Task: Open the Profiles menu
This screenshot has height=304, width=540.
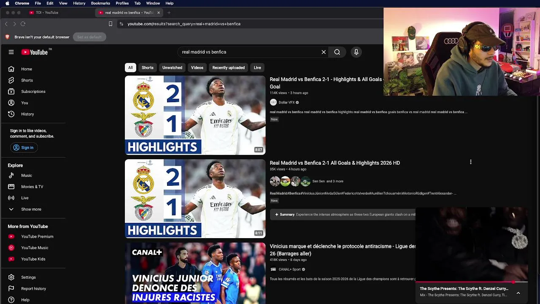Action: [x=122, y=3]
